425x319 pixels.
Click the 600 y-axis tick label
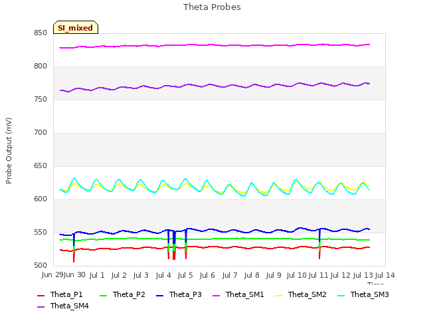coord(41,199)
